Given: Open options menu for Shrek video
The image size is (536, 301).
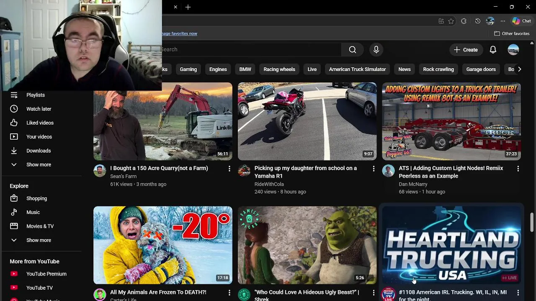Looking at the screenshot, I should (374, 293).
